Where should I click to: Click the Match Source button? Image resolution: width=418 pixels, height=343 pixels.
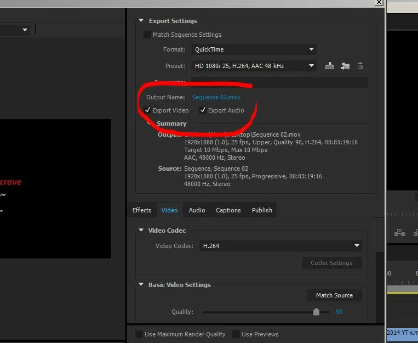pyautogui.click(x=334, y=295)
